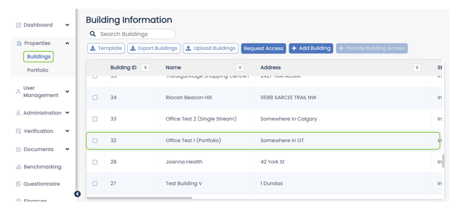Click Upload Buildings button

click(210, 49)
